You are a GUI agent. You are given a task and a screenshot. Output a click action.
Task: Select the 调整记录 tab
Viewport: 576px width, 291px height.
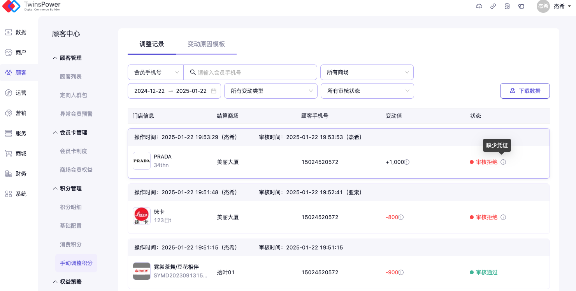(x=152, y=44)
